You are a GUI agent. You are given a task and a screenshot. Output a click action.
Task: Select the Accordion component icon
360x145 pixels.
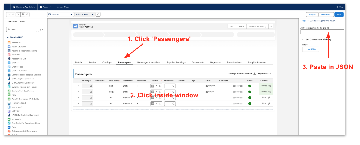[x=9, y=43]
